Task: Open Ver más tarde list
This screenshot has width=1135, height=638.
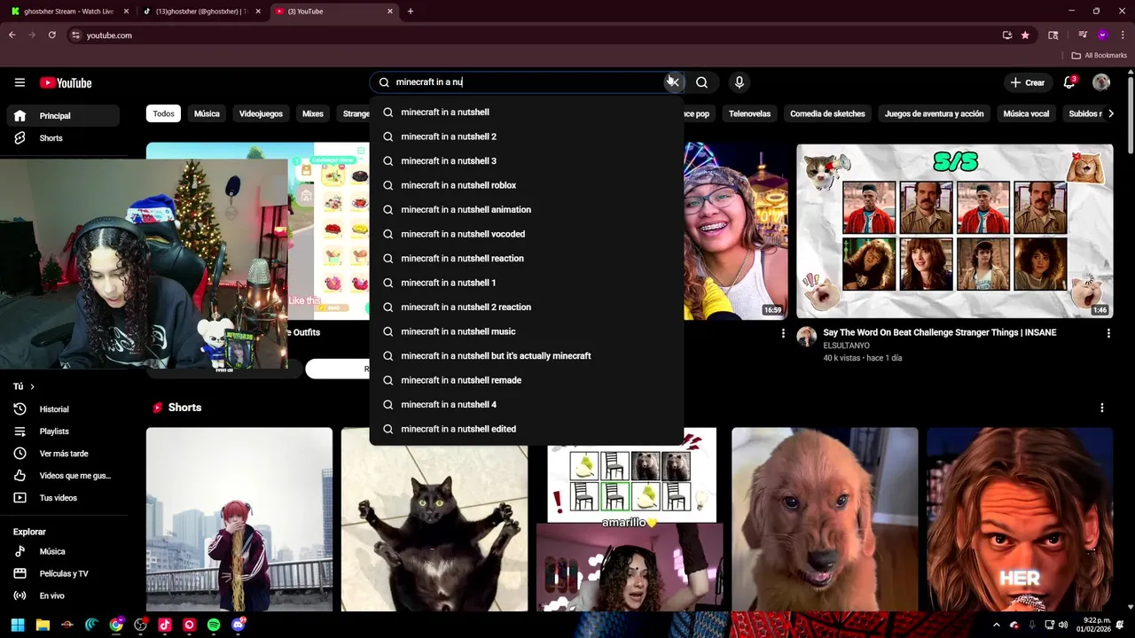Action: point(63,454)
